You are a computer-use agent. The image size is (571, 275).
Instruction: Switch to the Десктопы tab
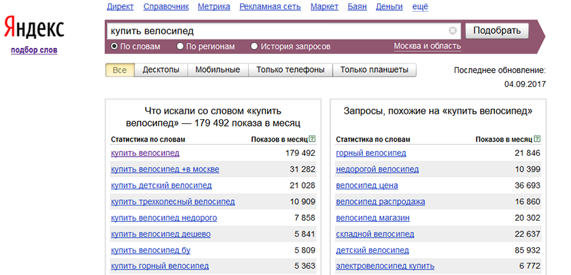tap(161, 70)
